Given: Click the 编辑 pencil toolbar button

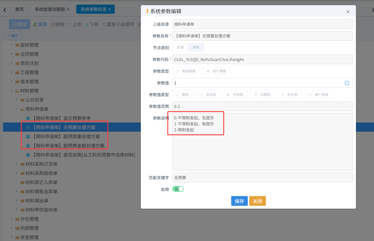Looking at the screenshot, I should tap(40, 24).
